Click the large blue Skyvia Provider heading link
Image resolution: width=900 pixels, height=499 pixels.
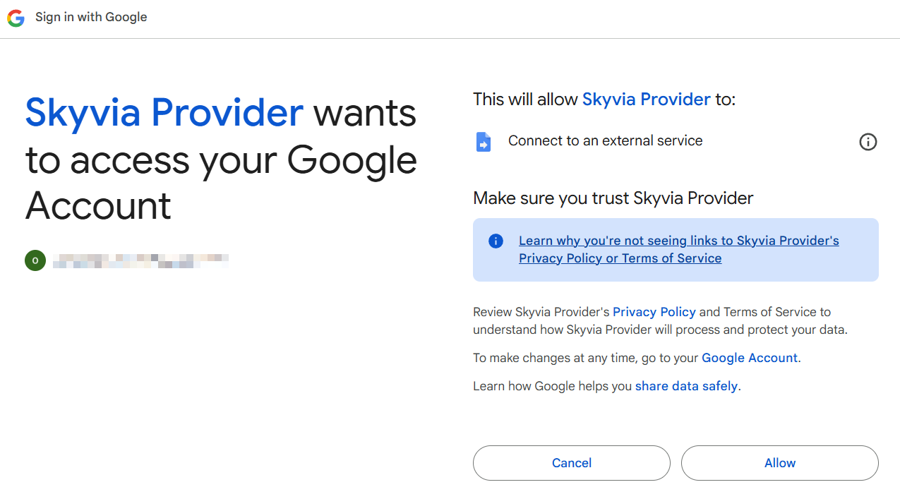point(164,113)
